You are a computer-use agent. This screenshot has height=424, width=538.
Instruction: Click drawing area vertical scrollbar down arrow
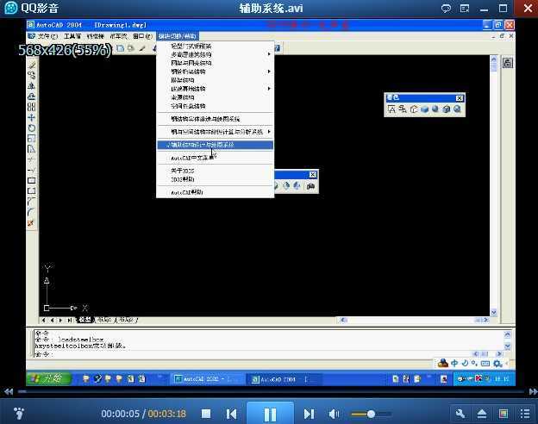click(x=494, y=312)
